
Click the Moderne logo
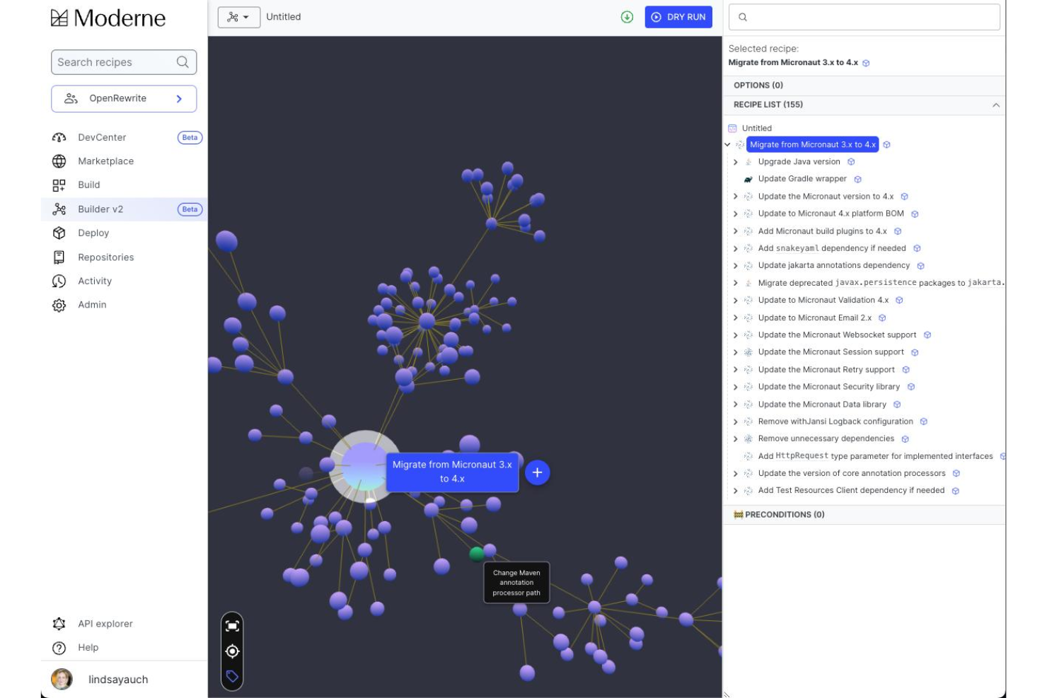click(x=108, y=18)
